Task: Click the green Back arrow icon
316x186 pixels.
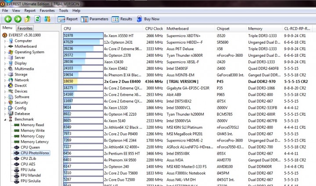Action: tap(8, 19)
